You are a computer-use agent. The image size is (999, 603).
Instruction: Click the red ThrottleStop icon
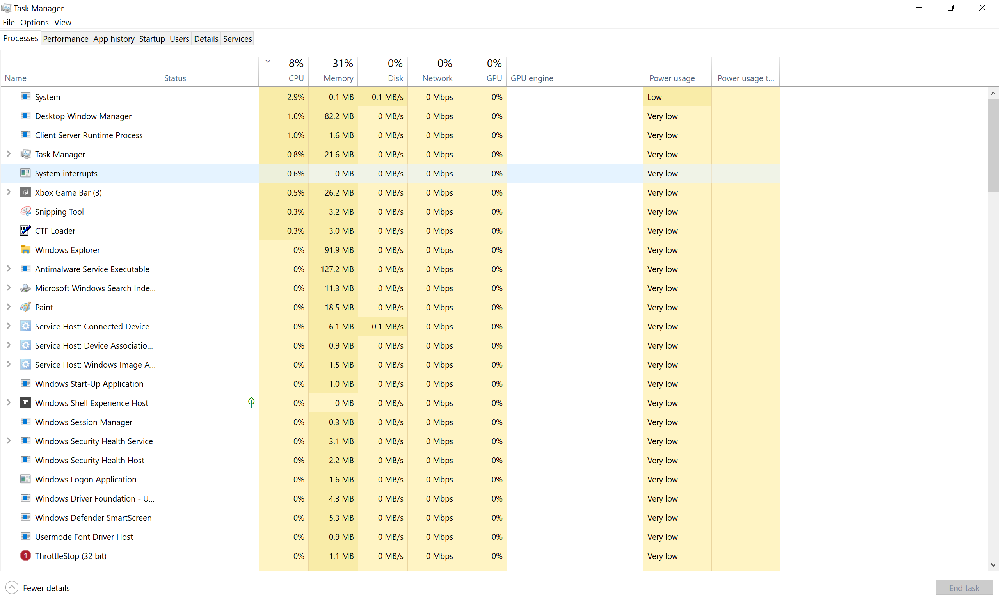pos(25,555)
